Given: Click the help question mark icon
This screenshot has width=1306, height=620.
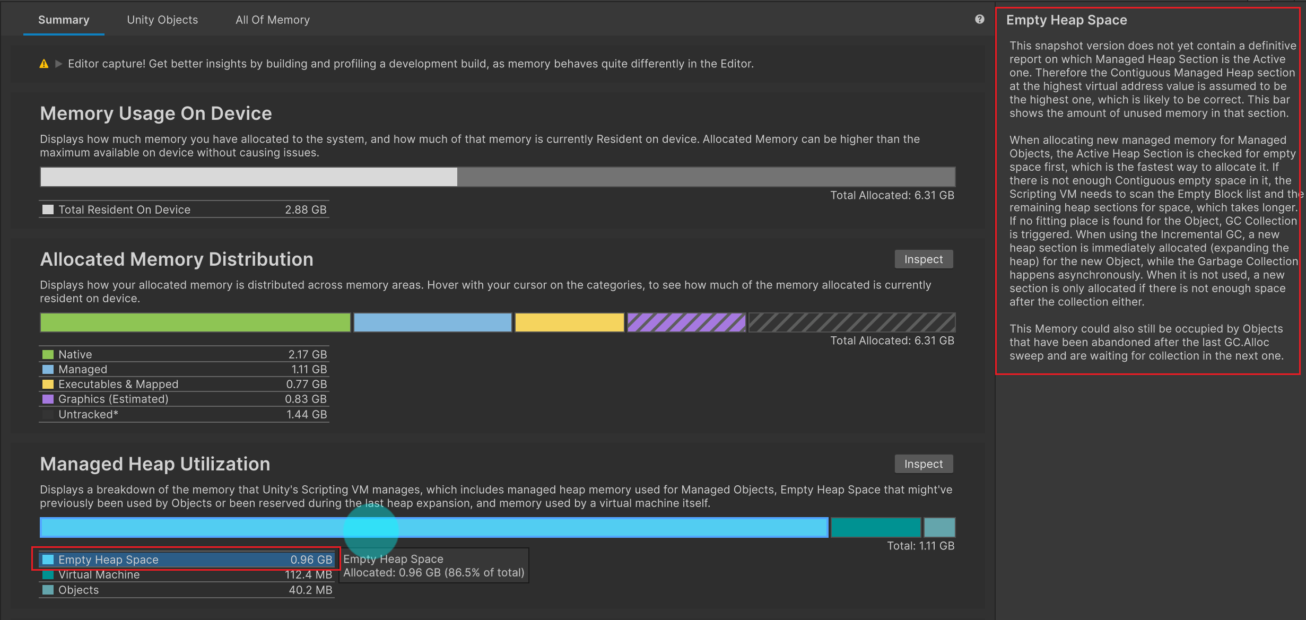Looking at the screenshot, I should (x=979, y=20).
